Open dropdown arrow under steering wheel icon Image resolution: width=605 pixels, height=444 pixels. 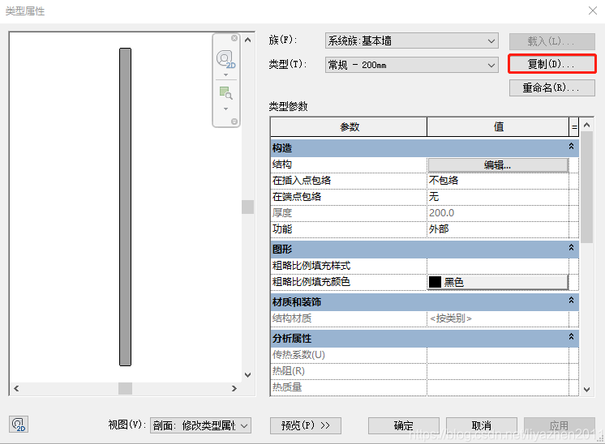[x=226, y=75]
